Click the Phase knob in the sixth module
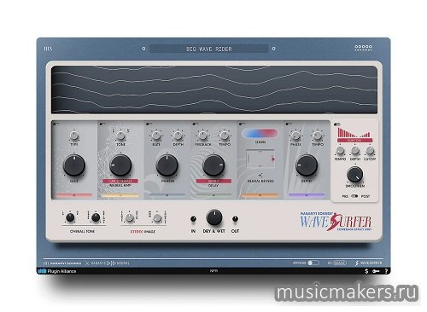This screenshot has height=312, width=427. coord(295,136)
